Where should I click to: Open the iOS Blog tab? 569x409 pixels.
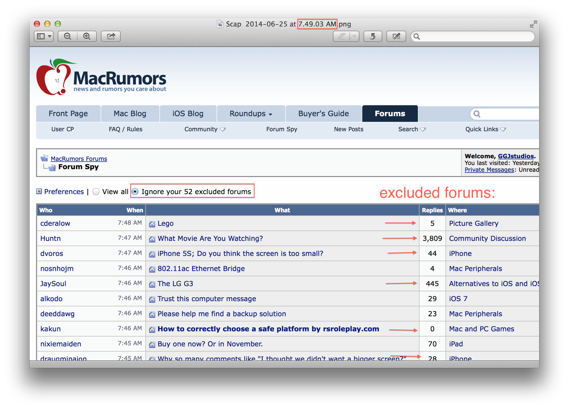tap(188, 114)
